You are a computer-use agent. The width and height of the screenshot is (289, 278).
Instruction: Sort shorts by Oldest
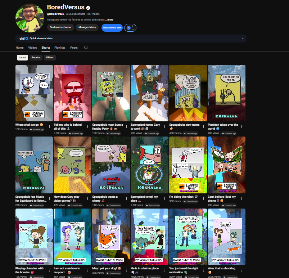(50, 58)
